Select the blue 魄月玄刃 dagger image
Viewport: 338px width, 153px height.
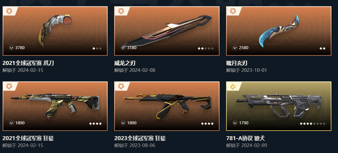279,31
